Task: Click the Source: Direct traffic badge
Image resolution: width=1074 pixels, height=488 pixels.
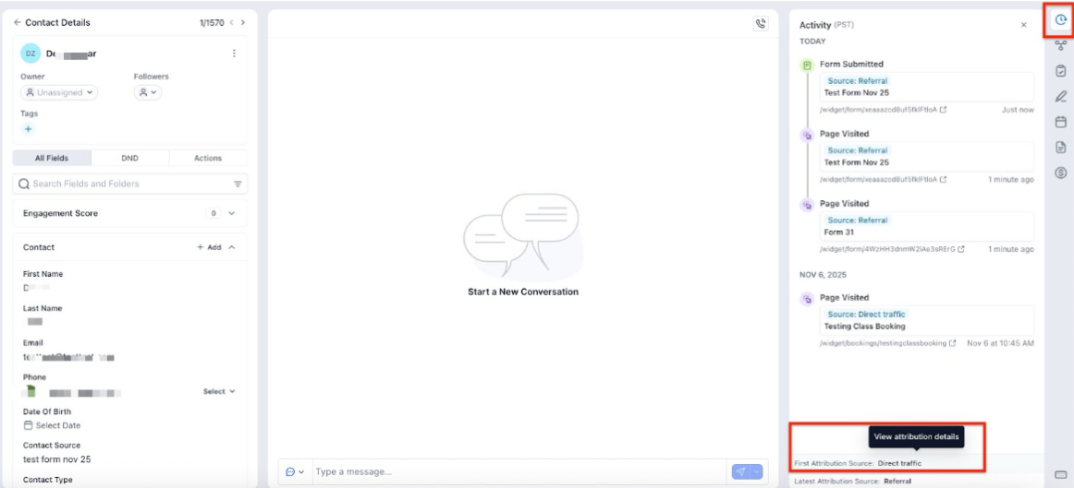Action: [x=866, y=314]
